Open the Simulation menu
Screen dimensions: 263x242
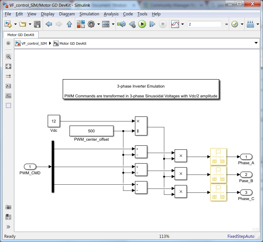(x=89, y=14)
